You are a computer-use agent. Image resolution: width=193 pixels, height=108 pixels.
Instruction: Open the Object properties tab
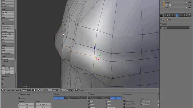(172, 15)
